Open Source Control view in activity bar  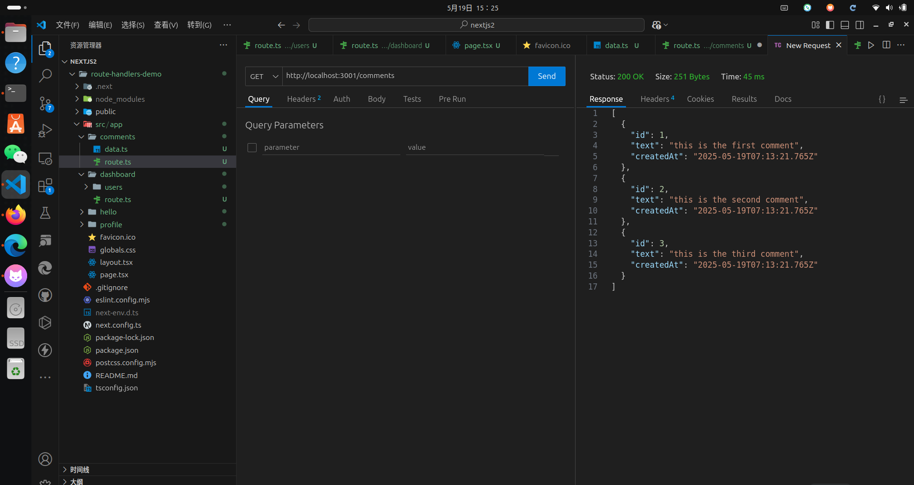pos(45,103)
